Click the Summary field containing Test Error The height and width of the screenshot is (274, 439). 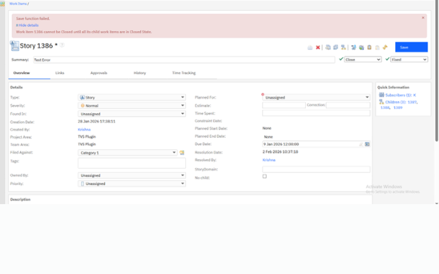(x=184, y=60)
